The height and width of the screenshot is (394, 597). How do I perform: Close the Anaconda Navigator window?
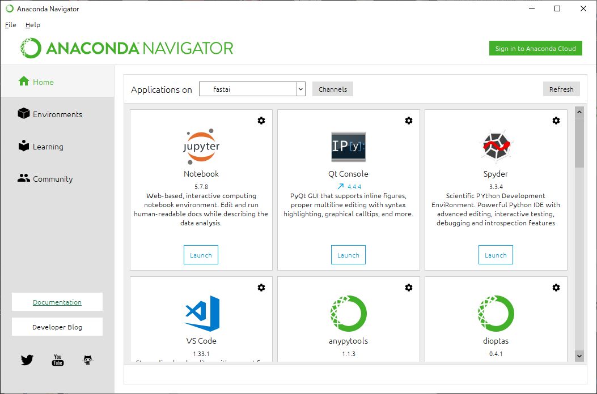point(583,8)
